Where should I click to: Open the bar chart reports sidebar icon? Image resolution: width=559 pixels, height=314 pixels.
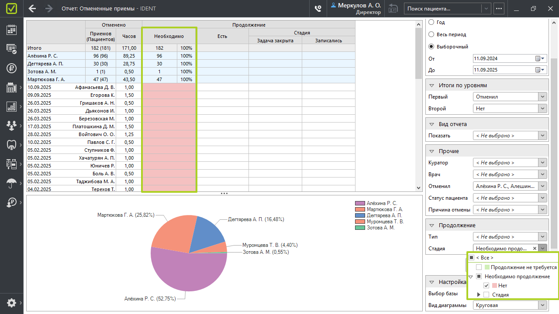(x=11, y=106)
